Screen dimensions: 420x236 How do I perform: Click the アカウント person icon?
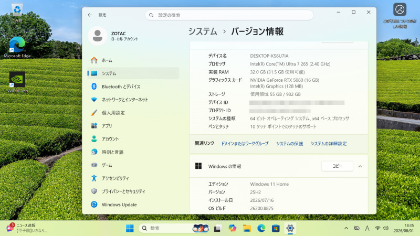pyautogui.click(x=94, y=138)
